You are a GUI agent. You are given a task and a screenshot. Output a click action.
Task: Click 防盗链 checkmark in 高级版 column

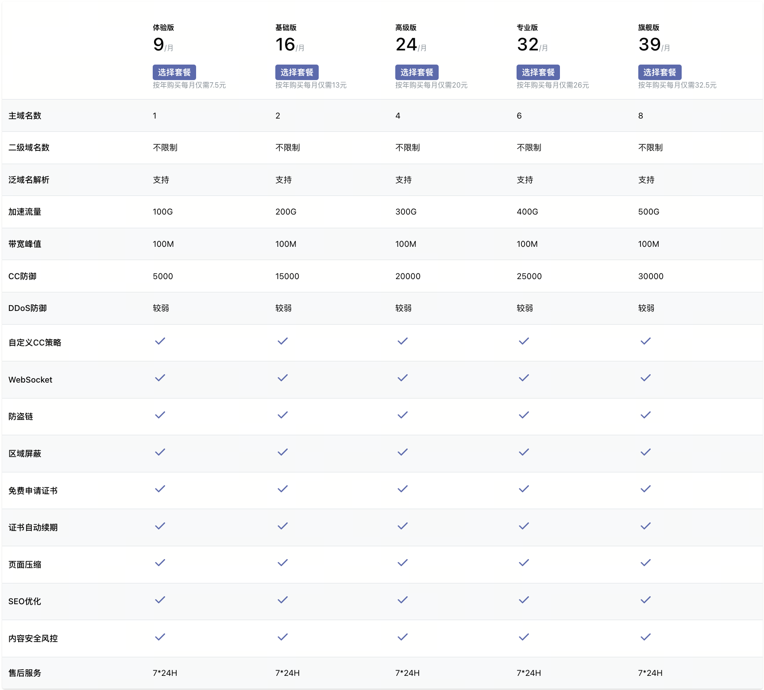tap(402, 415)
